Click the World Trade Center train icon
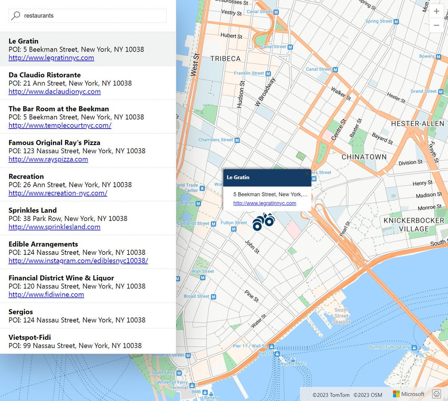The image size is (448, 401). (x=202, y=188)
